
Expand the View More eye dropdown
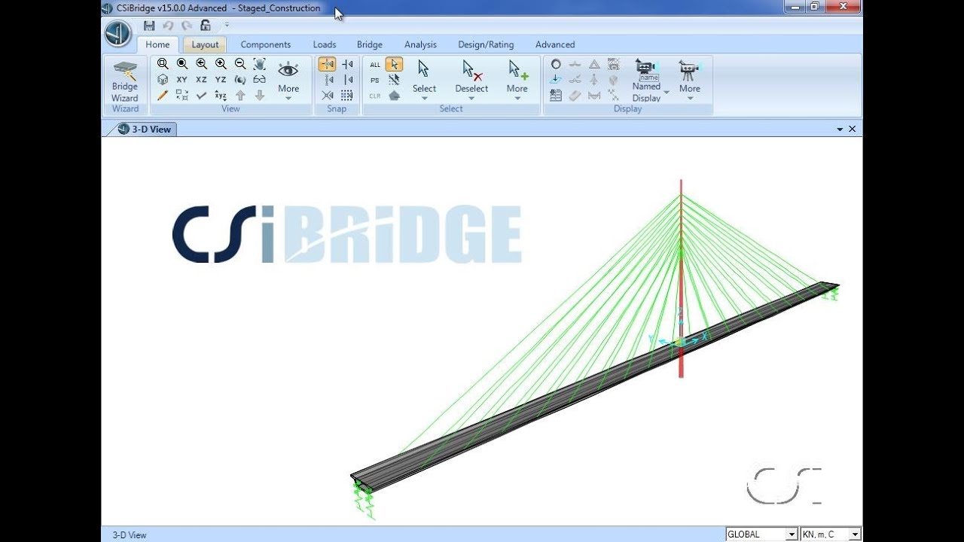pyautogui.click(x=288, y=81)
